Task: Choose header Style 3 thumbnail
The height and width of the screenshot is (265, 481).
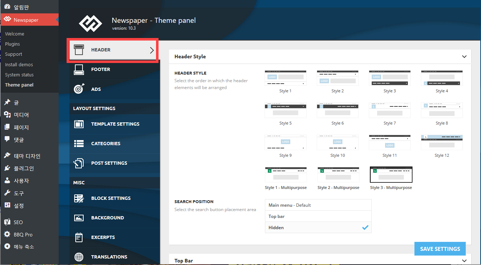Action: [390, 78]
